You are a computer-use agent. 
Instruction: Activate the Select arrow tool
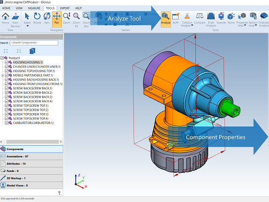click(27, 18)
